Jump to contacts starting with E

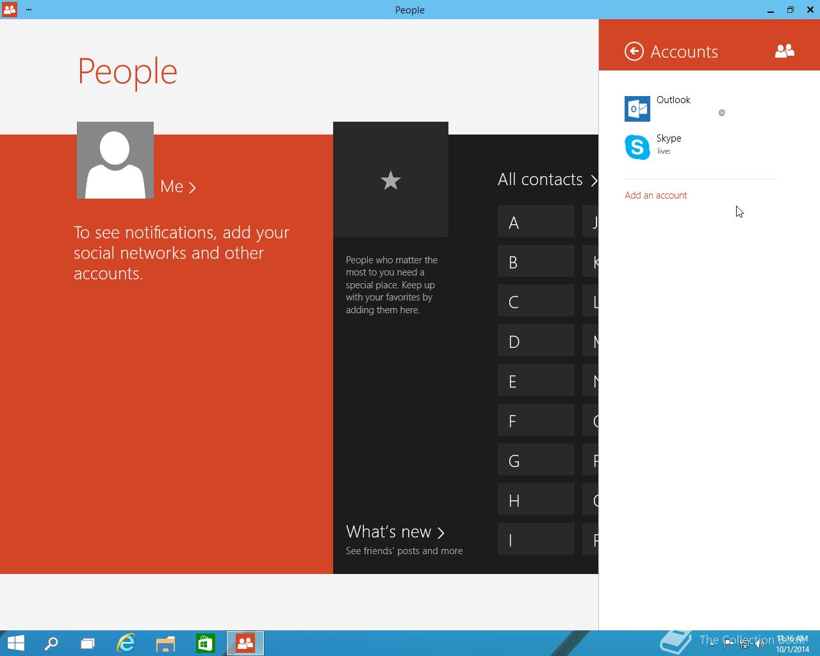pos(536,381)
